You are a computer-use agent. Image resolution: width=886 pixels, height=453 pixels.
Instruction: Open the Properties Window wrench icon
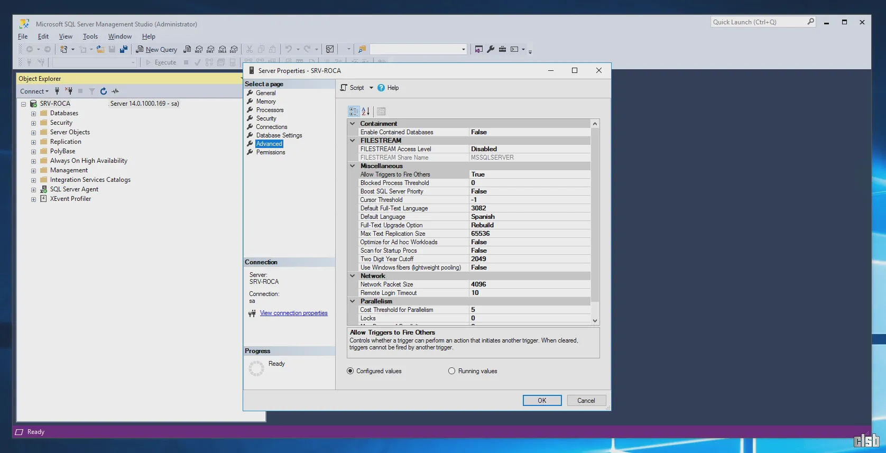coord(491,49)
